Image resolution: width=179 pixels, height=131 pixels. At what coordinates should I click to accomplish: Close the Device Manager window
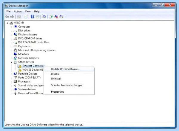tap(170, 5)
